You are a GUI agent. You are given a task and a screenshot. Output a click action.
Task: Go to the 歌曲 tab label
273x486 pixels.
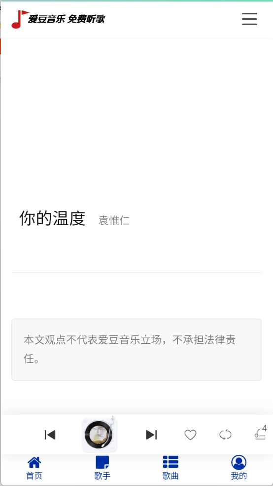(x=171, y=476)
